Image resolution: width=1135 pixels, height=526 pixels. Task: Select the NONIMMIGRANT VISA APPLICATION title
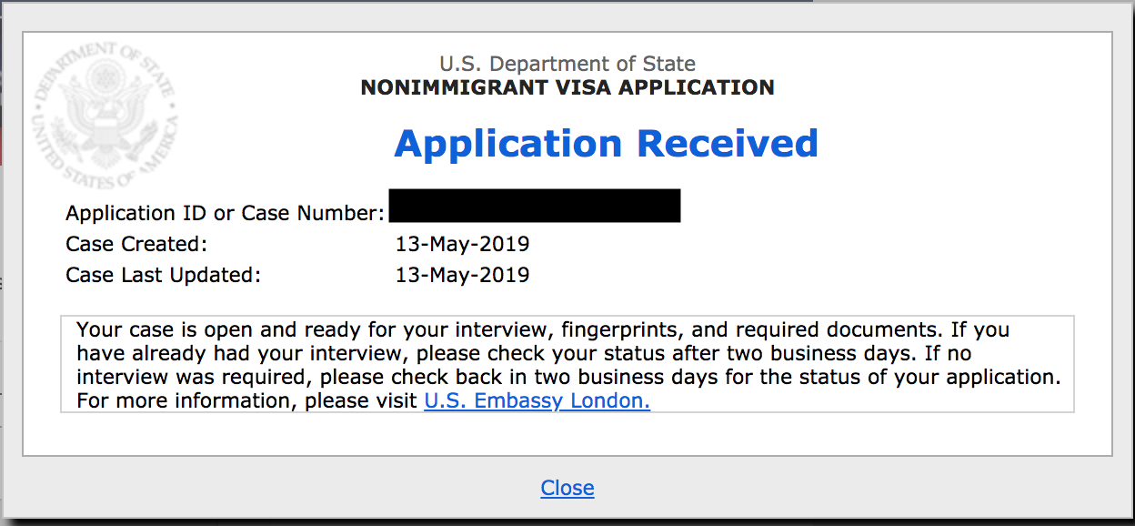click(x=567, y=88)
